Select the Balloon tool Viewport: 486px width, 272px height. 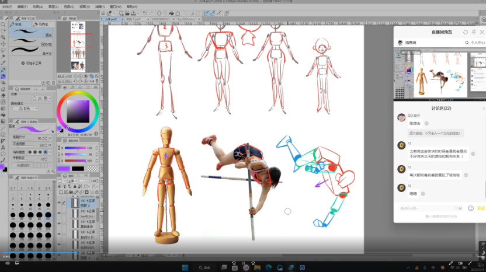tap(3, 154)
